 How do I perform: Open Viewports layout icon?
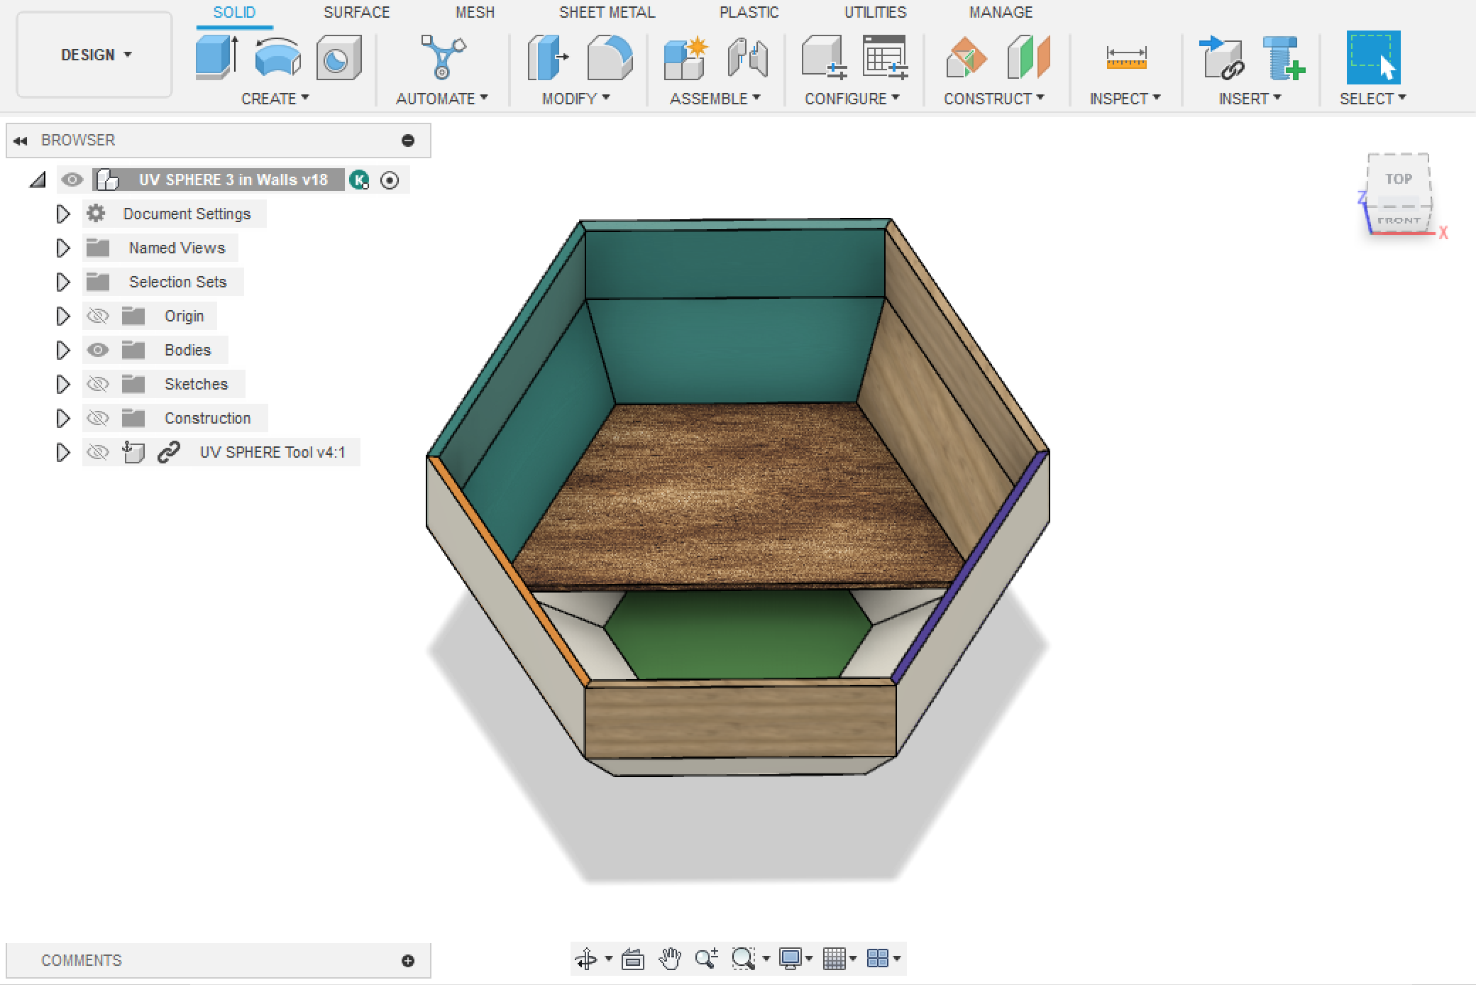pos(878,959)
